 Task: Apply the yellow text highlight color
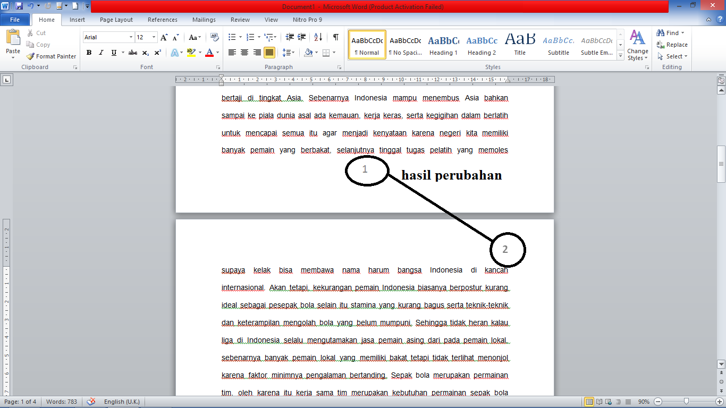(191, 53)
